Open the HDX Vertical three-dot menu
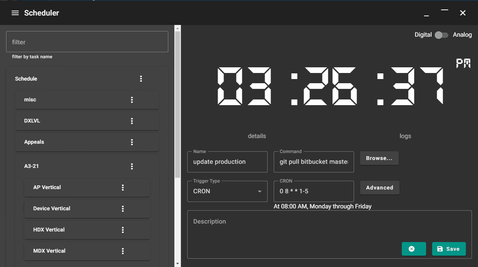Screen dimensions: 478x267 click(123, 230)
